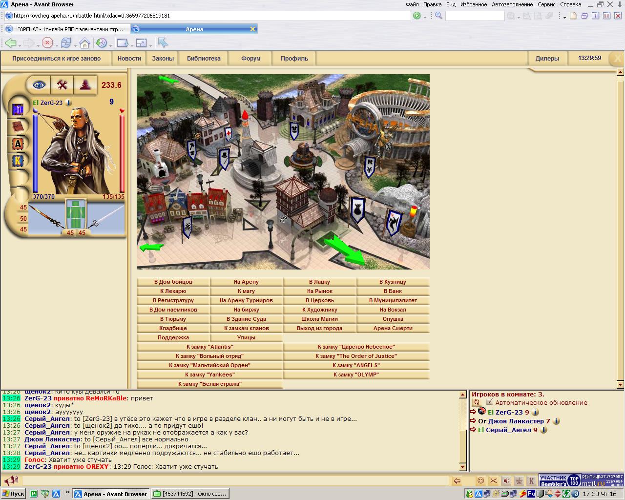Expand the Go button dropdown arrow
625x500 pixels.
click(x=425, y=17)
